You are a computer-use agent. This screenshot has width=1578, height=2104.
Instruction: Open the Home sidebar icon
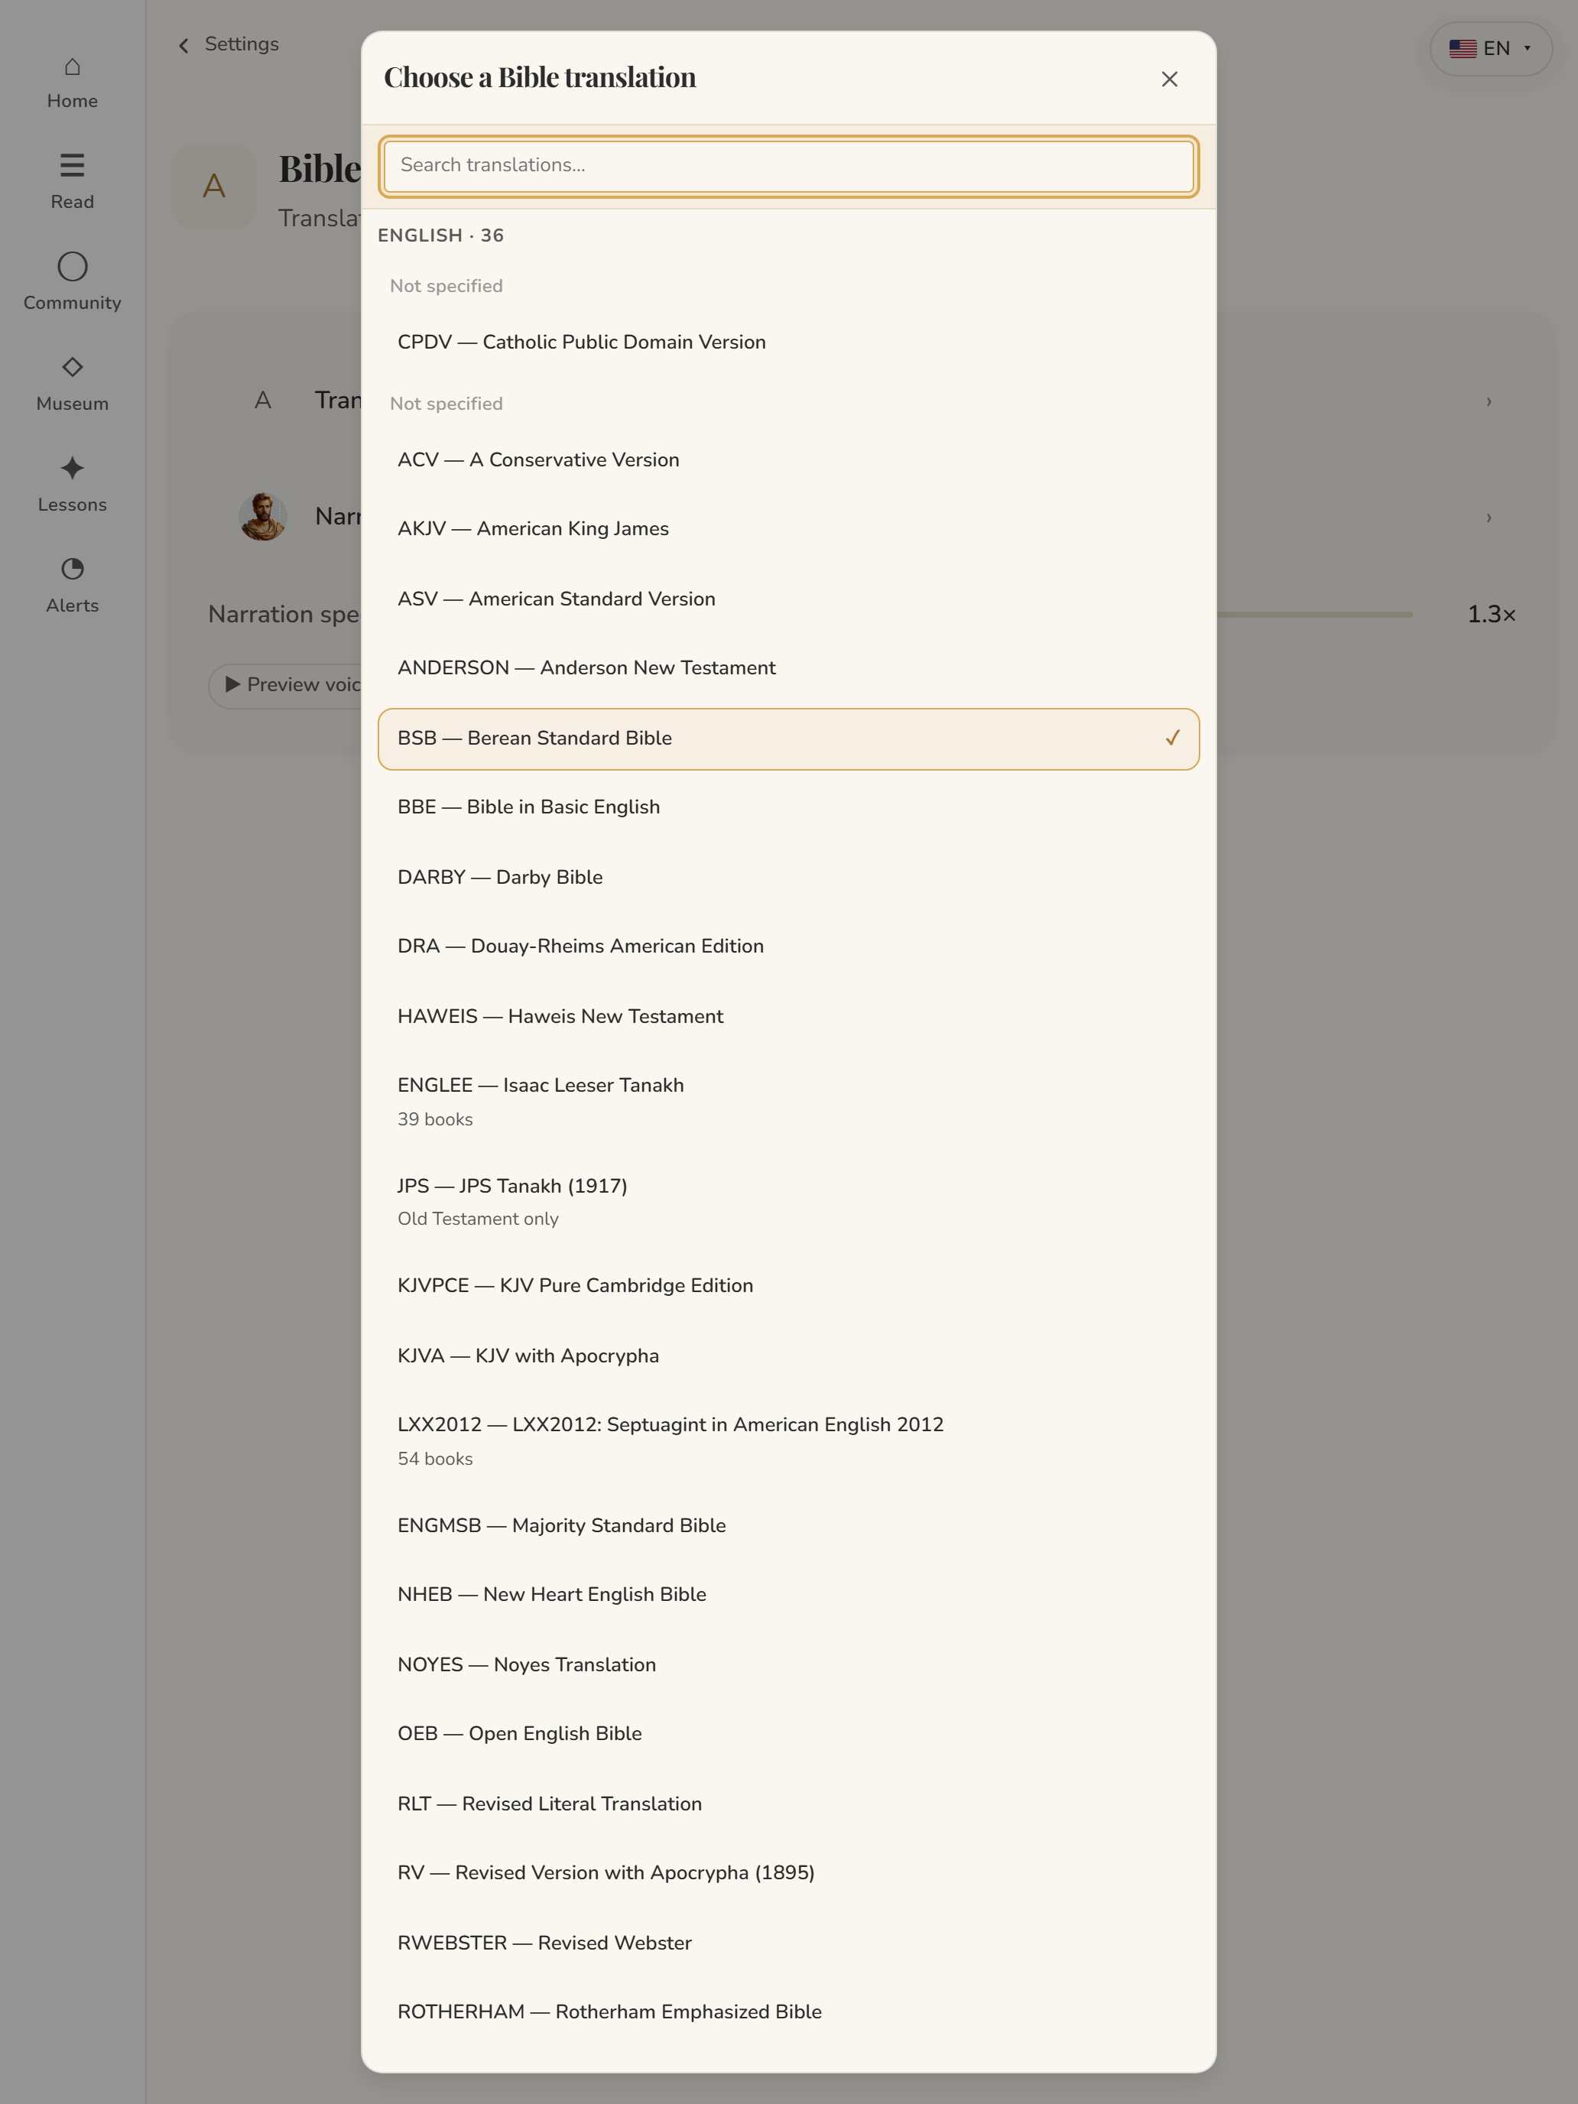coord(73,67)
